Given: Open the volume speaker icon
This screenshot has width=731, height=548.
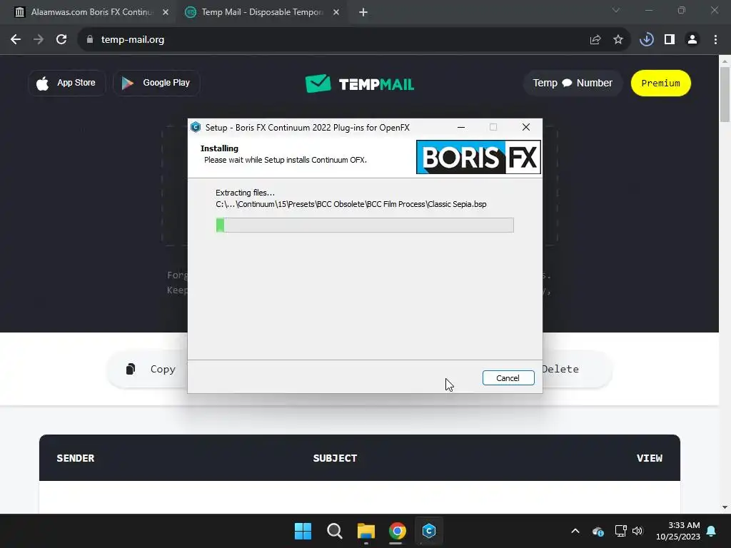Looking at the screenshot, I should (637, 531).
